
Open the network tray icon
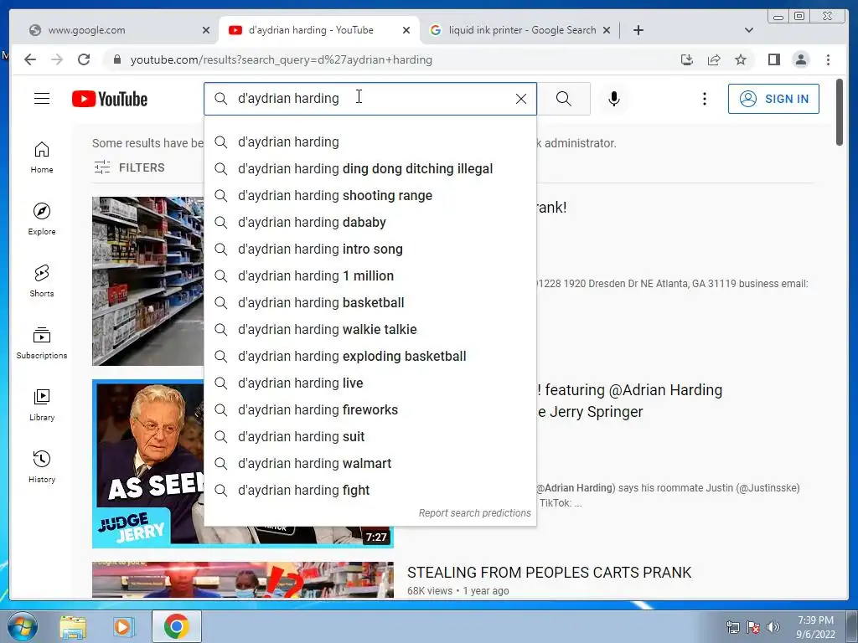pos(732,627)
